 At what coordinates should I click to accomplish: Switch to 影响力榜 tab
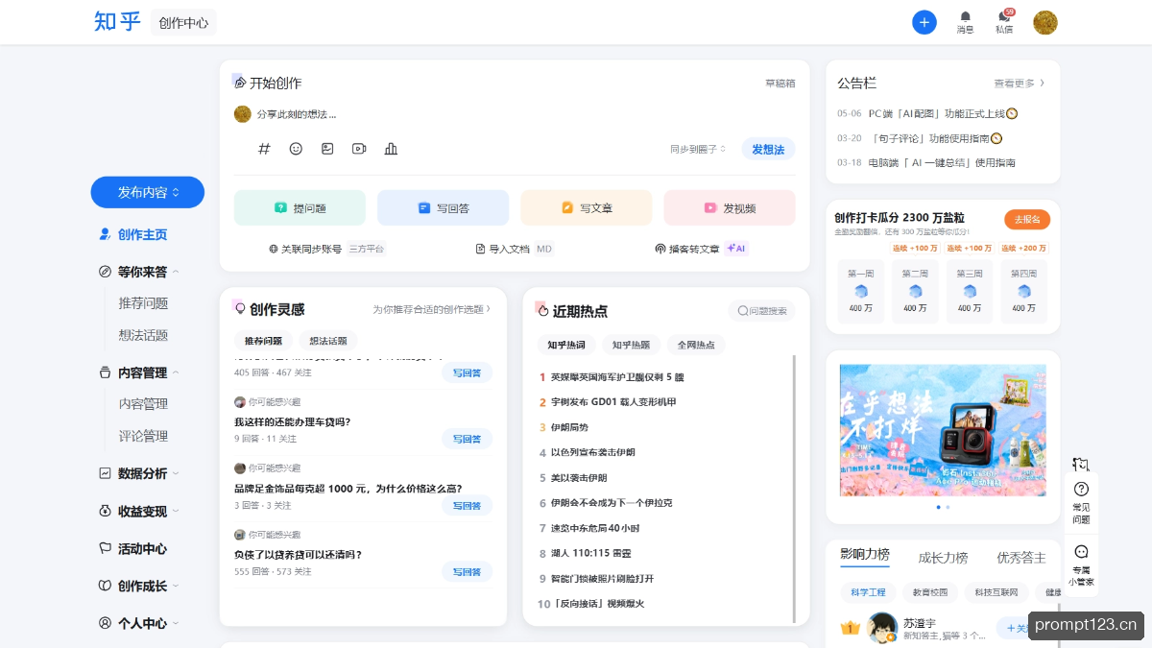pos(864,555)
